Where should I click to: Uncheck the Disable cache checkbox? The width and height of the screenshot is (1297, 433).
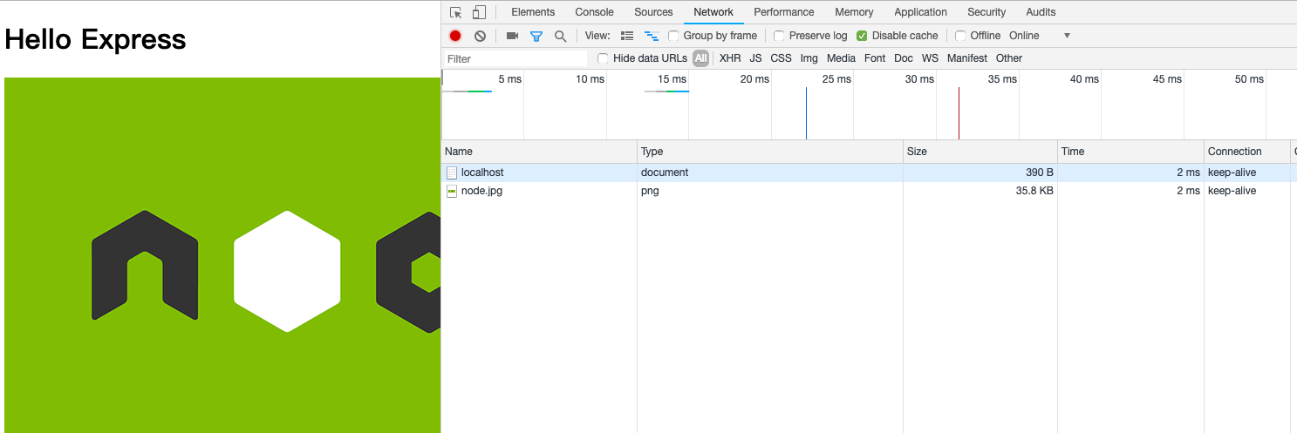click(862, 36)
